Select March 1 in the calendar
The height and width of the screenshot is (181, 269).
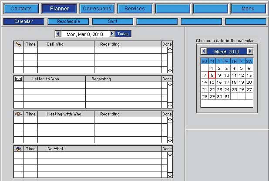(x=212, y=68)
